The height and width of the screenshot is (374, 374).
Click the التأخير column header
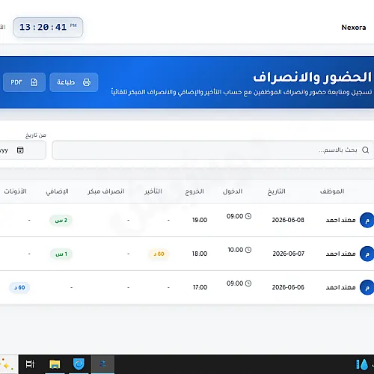153,191
